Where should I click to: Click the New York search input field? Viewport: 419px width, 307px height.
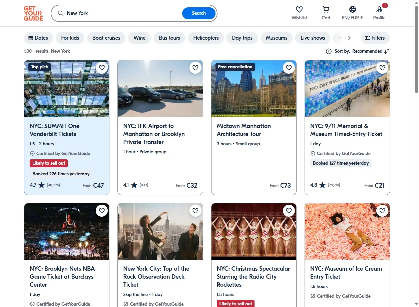(x=123, y=13)
